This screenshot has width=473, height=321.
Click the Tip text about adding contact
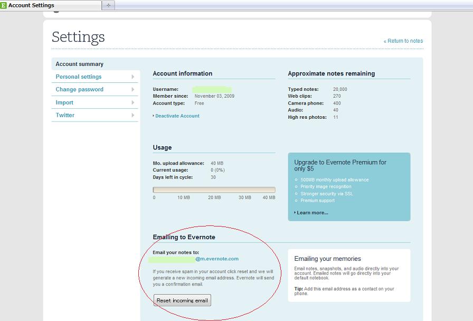tap(344, 291)
